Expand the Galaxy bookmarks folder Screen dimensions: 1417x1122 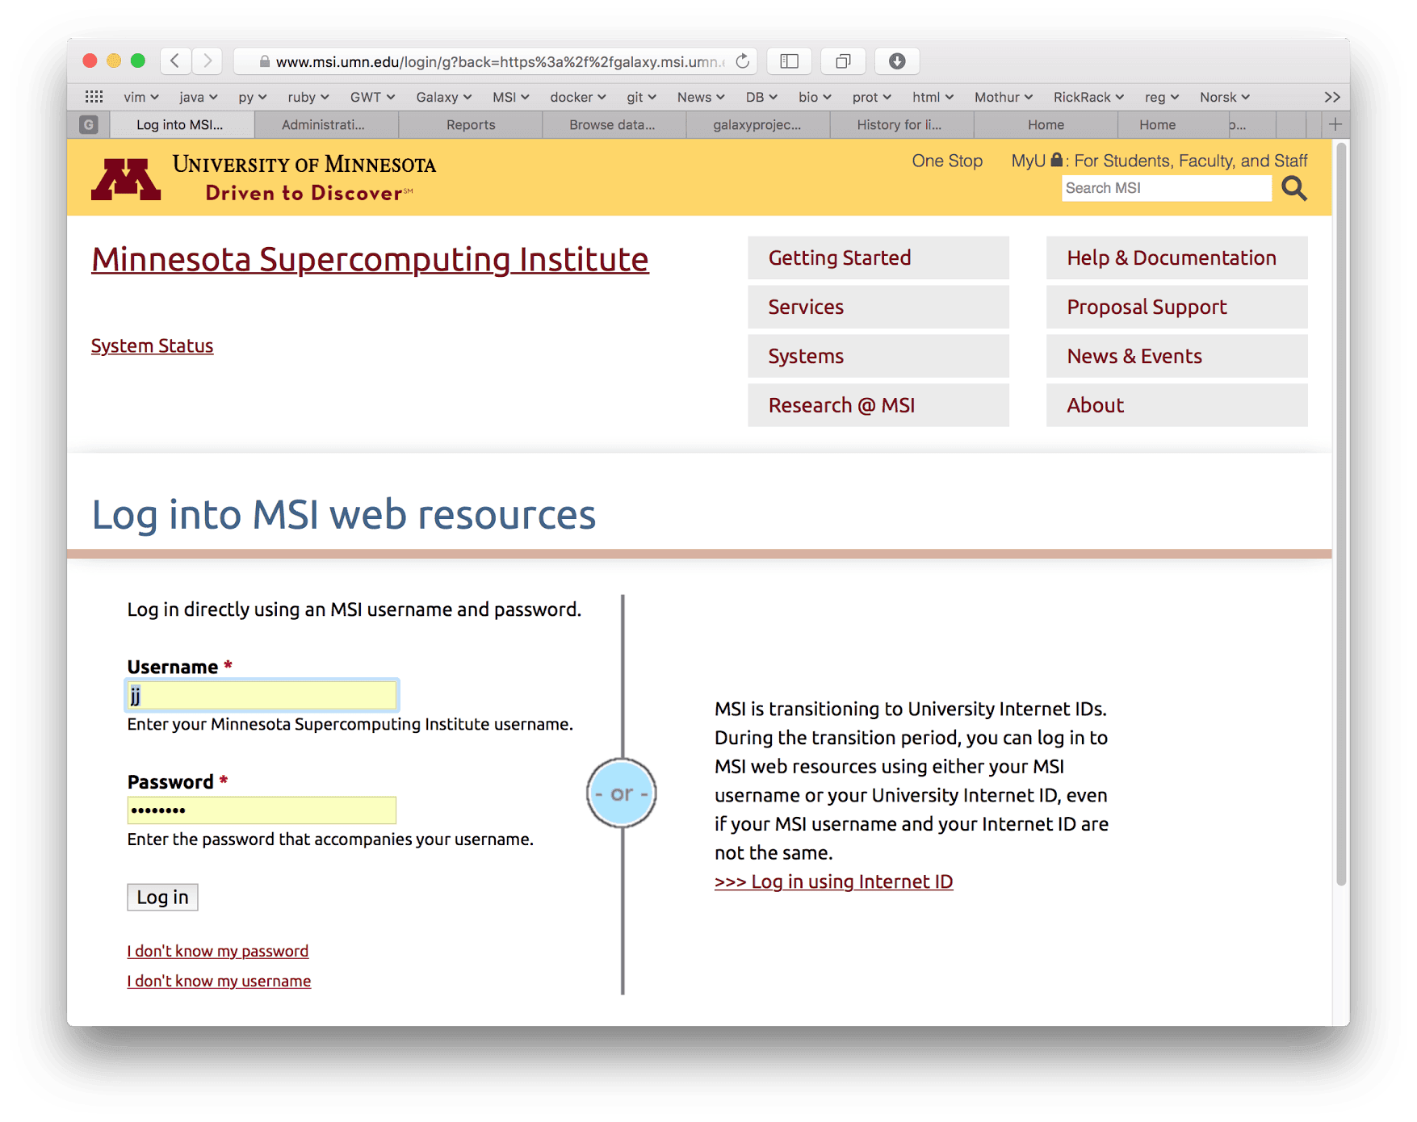pos(443,97)
